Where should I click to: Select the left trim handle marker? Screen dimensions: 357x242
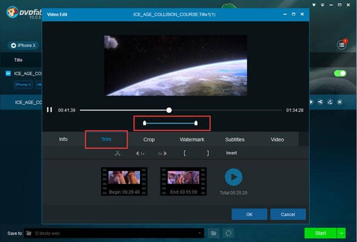pos(144,123)
